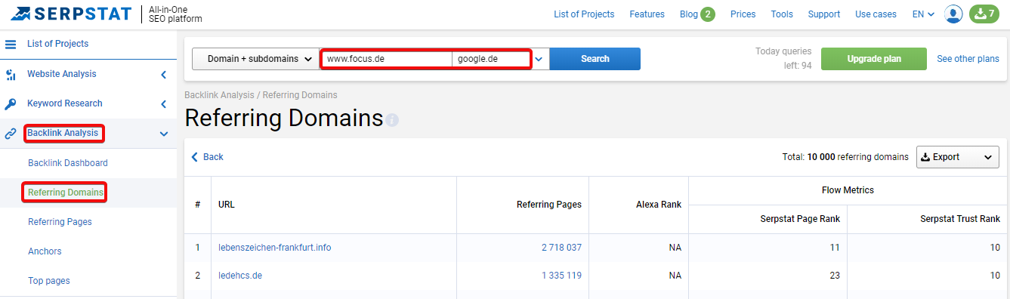Click the Serpstat Page Rank column header

799,219
